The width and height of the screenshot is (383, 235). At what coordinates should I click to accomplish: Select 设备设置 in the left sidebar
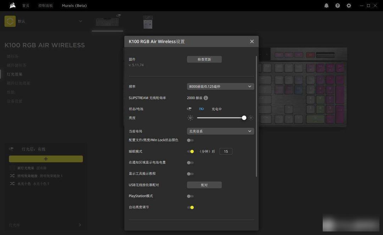15,101
